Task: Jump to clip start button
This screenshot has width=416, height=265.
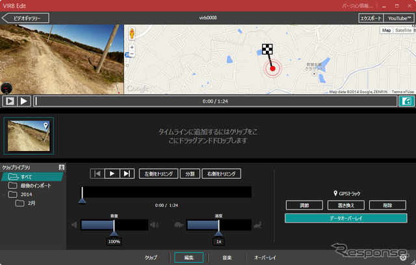Action: tap(97, 174)
